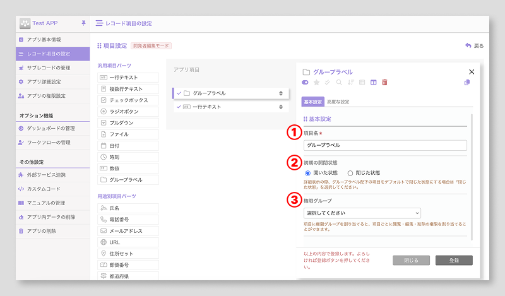Viewport: 505px width, 296px height.
Task: Copy the item with the duplicate icon
Action: point(467,83)
